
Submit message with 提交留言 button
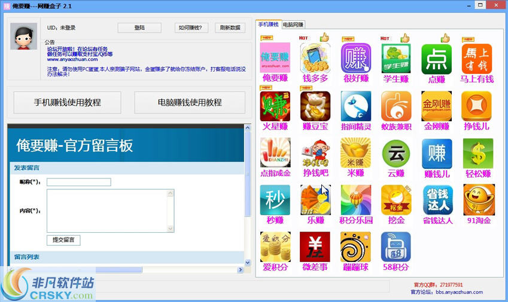[63, 240]
